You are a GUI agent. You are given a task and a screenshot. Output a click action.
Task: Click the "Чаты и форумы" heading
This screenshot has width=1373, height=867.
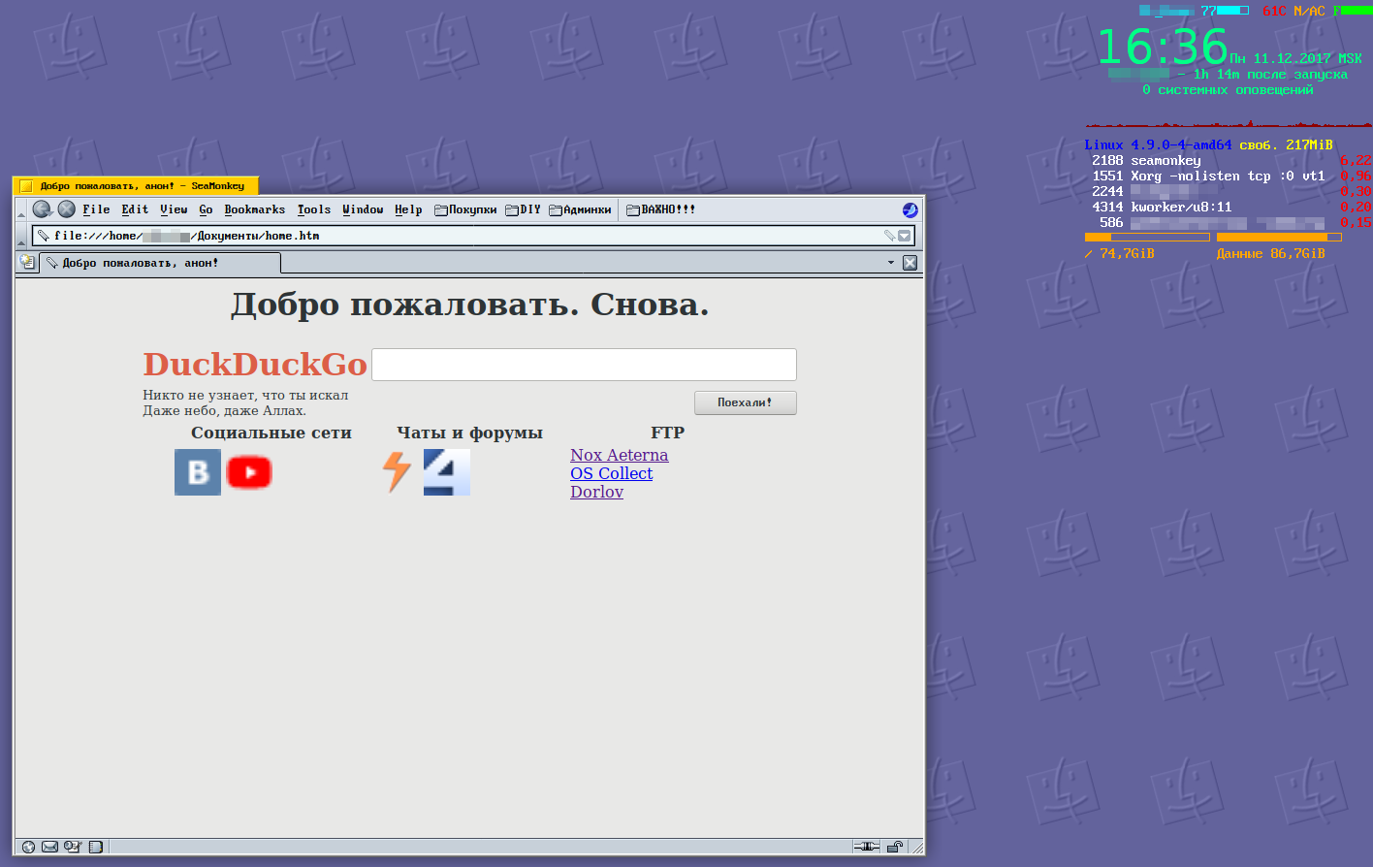469,433
